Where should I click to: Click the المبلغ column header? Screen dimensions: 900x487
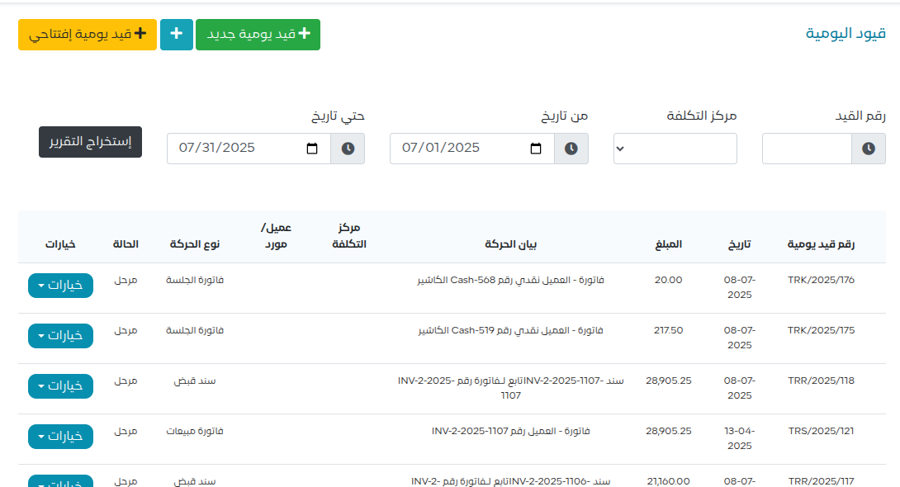[x=669, y=244]
